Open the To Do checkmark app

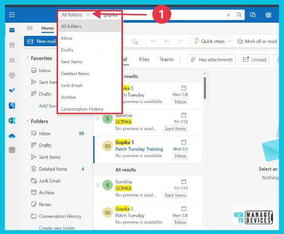click(x=12, y=90)
